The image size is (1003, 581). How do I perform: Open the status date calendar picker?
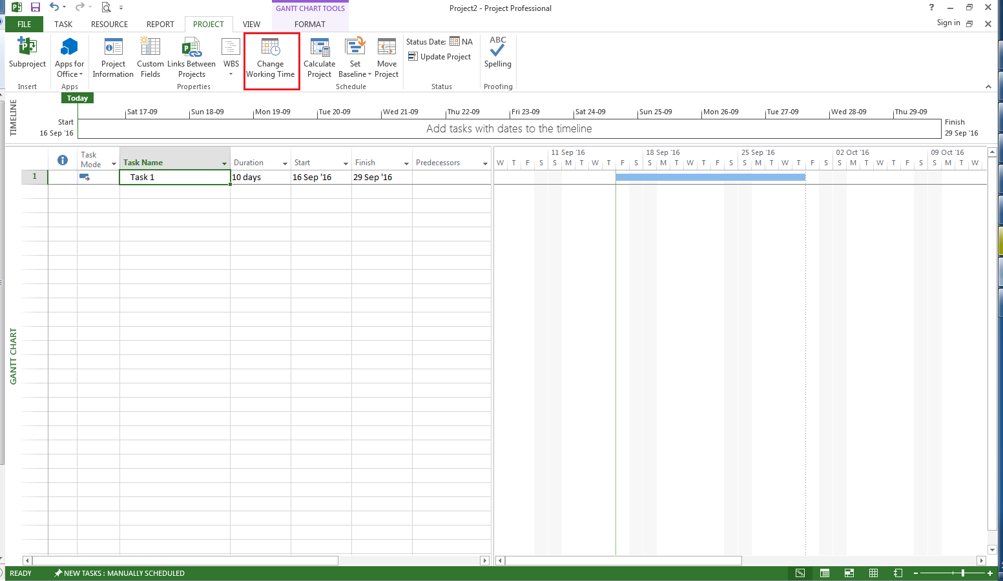click(x=455, y=41)
